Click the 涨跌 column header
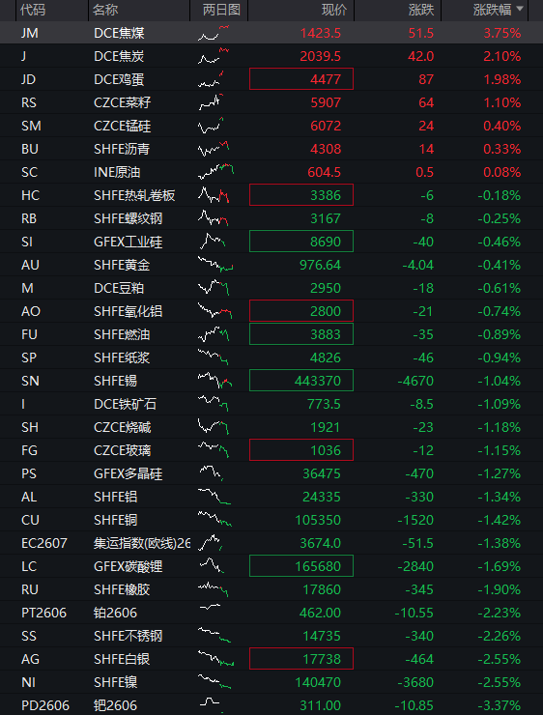543x715 pixels. 421,10
